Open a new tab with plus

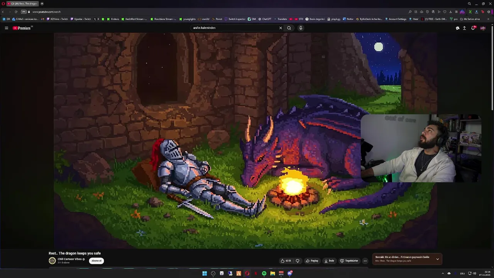pos(42,3)
